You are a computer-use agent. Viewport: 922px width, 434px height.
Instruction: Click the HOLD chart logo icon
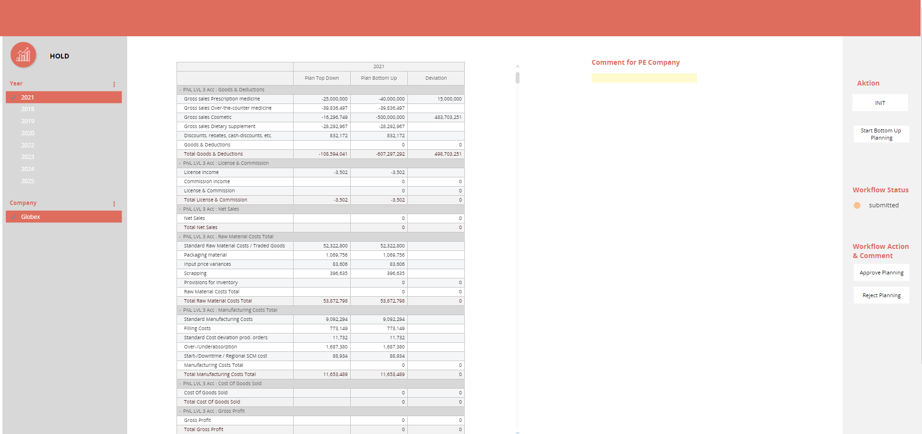23,55
